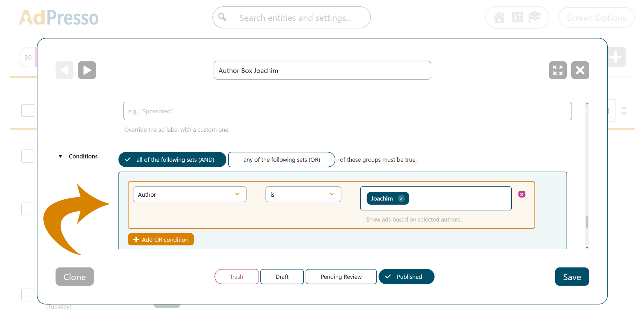Open the home icon in the header
The height and width of the screenshot is (317, 641).
[x=499, y=17]
